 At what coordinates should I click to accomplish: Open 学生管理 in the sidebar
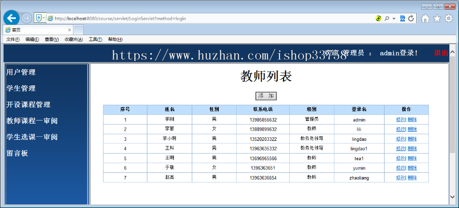click(x=21, y=88)
